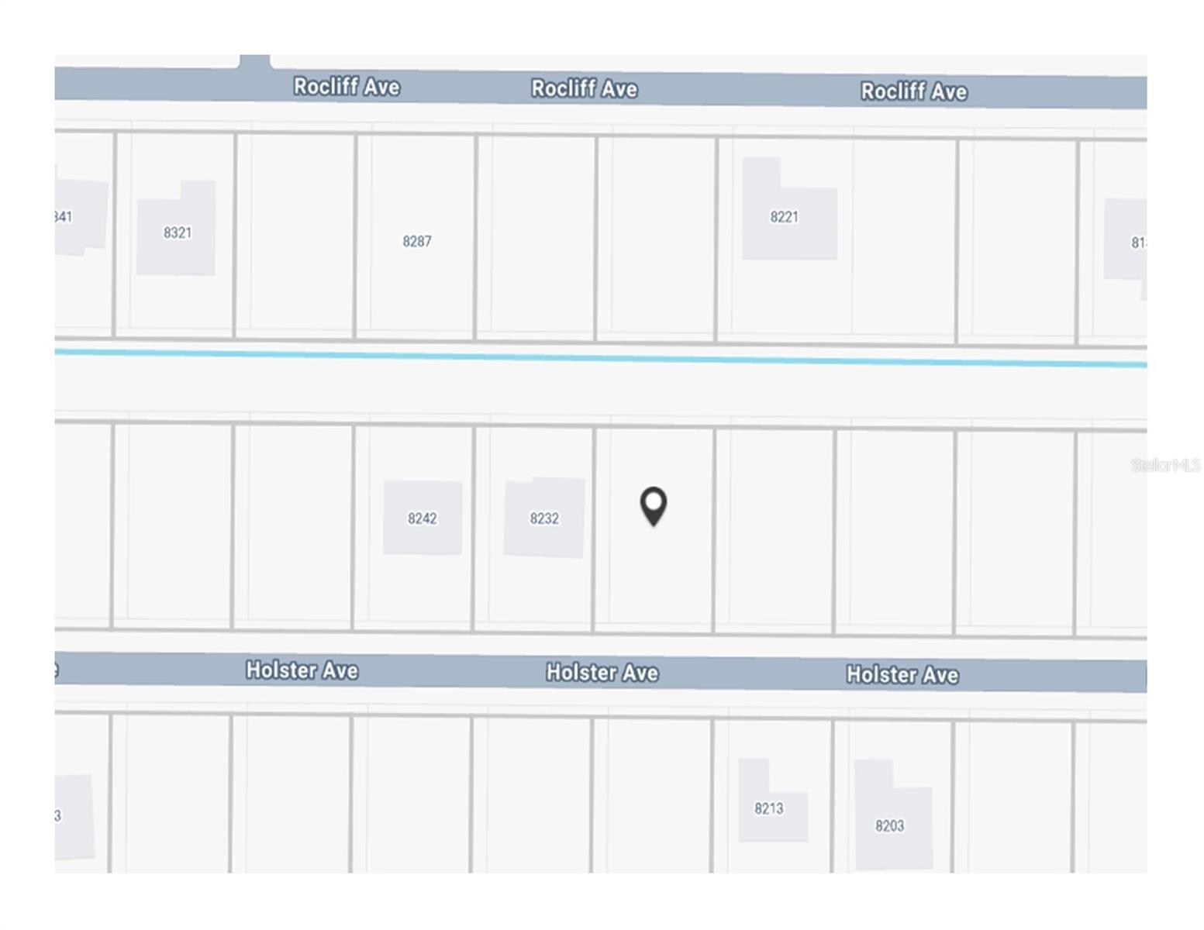1204x930 pixels.
Task: Click the rightmost Holster Ave street label
Action: 902,674
